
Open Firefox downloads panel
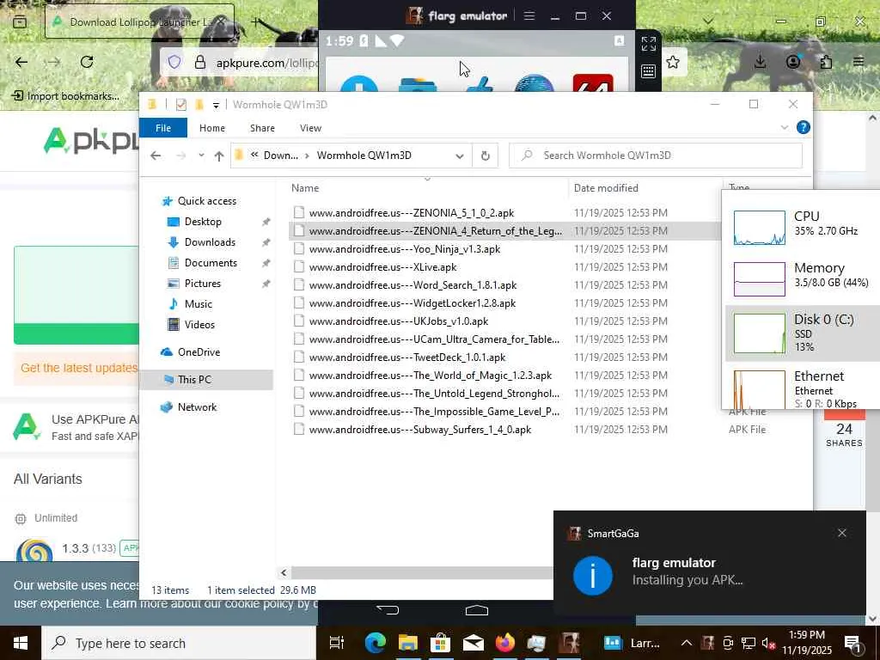(760, 62)
